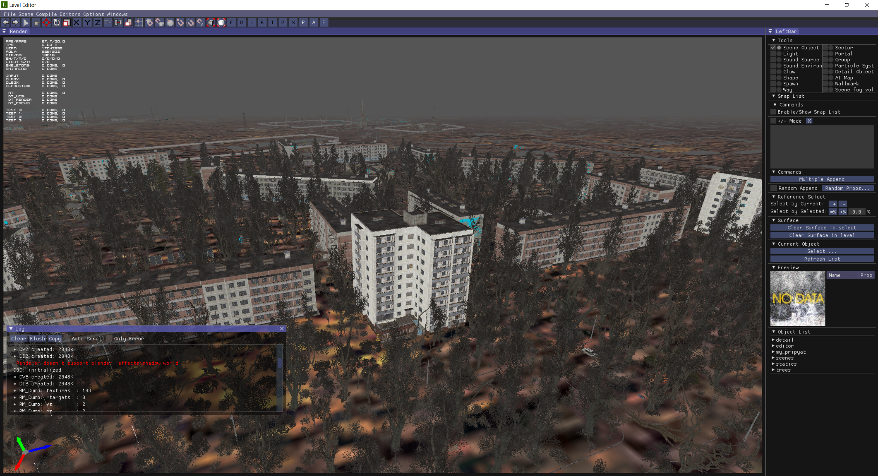Close the Log window
The image size is (878, 476).
point(282,329)
